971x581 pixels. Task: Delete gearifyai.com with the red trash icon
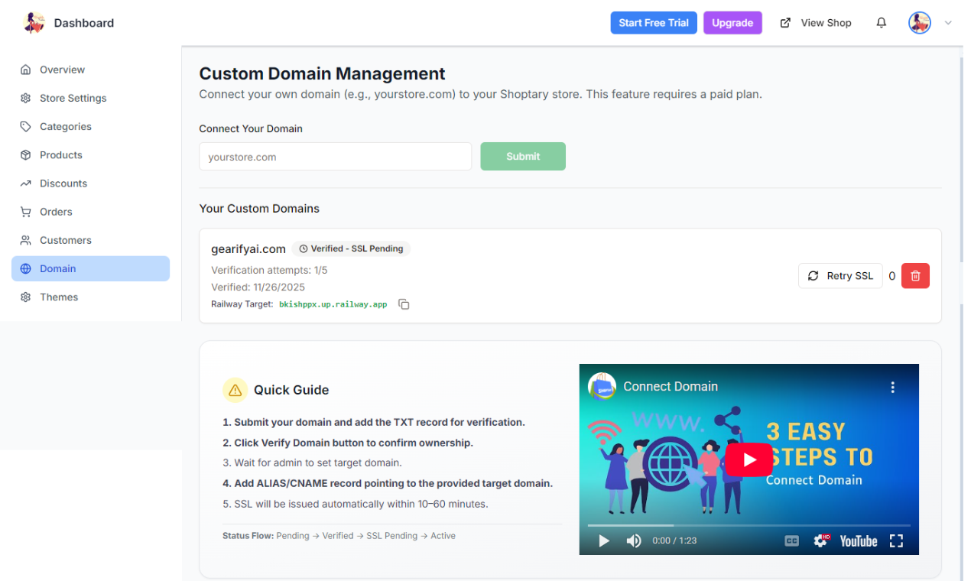click(915, 275)
